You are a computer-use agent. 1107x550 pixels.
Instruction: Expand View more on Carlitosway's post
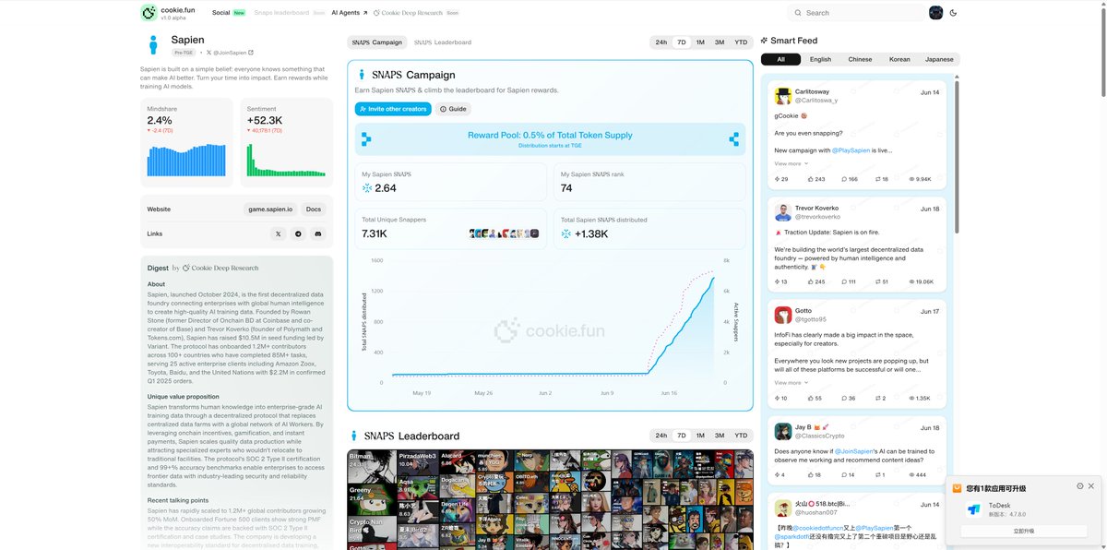click(791, 163)
